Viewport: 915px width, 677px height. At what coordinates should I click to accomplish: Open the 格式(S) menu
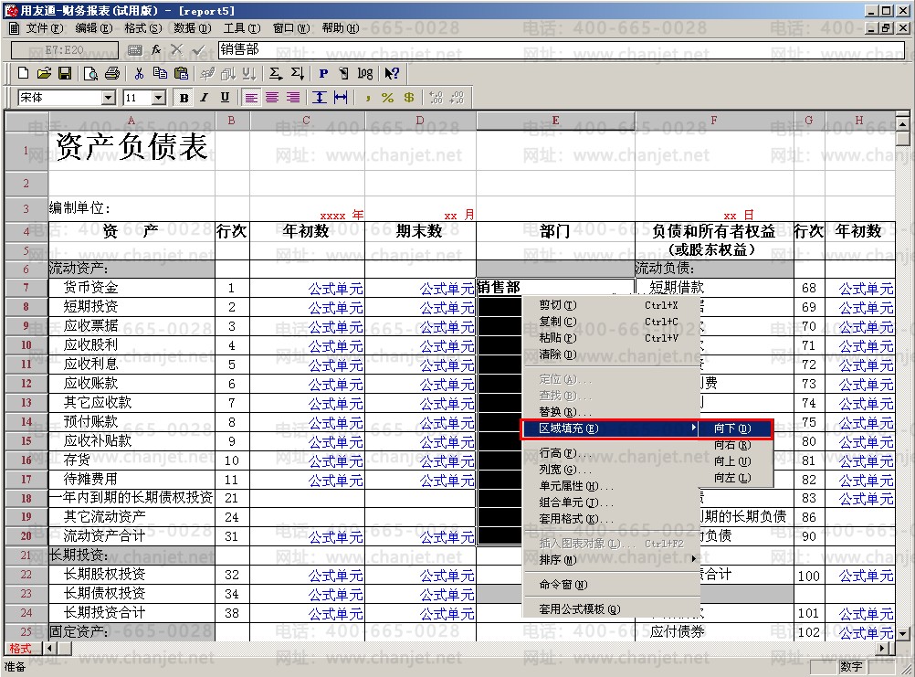(143, 28)
